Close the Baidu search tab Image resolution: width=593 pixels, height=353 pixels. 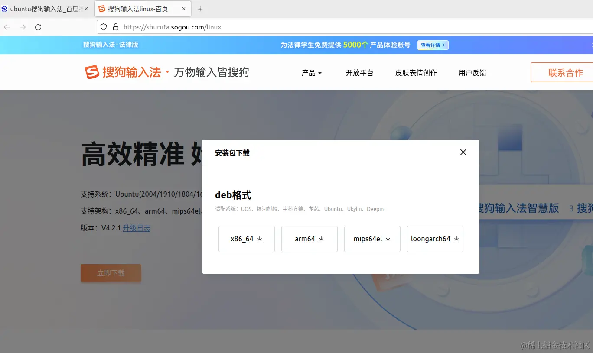tap(86, 9)
